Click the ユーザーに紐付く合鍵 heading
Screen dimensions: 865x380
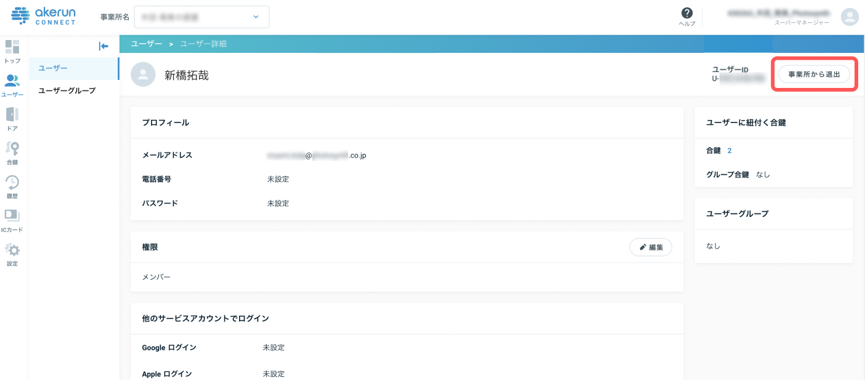[746, 122]
